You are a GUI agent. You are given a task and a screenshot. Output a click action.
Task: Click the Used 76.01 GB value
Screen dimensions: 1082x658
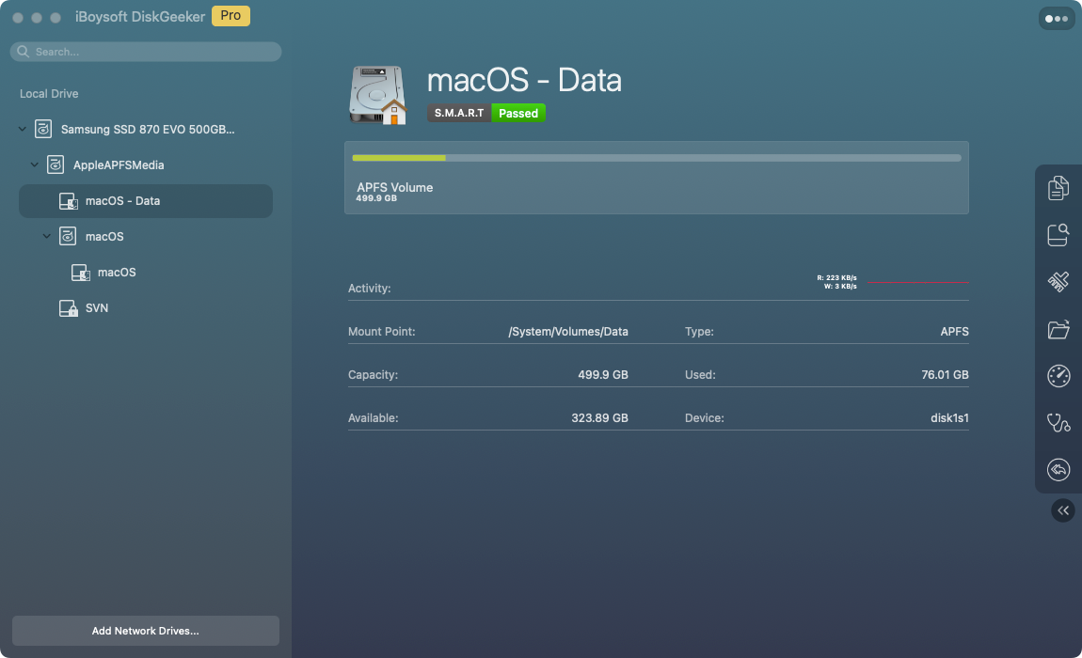tap(945, 375)
